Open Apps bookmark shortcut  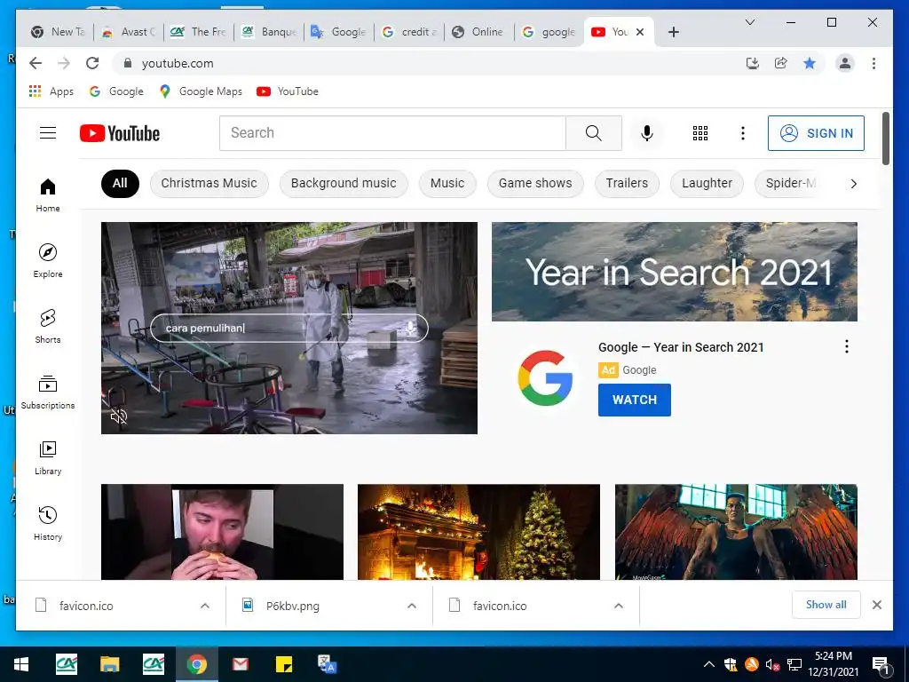(x=51, y=91)
